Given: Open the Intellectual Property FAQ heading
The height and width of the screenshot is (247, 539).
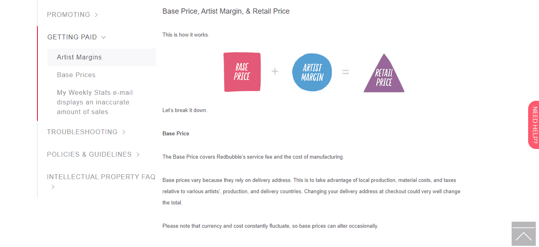Looking at the screenshot, I should 101,177.
